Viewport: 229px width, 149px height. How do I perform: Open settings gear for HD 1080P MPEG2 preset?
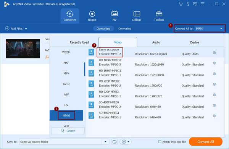(x=214, y=63)
